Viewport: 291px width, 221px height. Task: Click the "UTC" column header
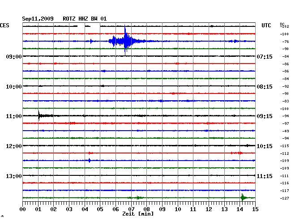pos(266,25)
